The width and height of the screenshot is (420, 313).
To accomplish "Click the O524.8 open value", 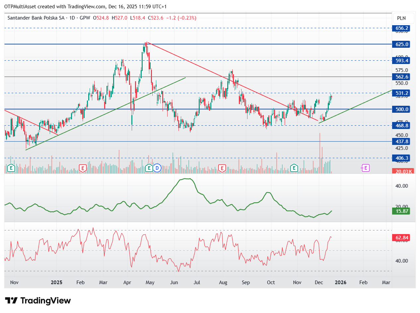I will [x=102, y=18].
